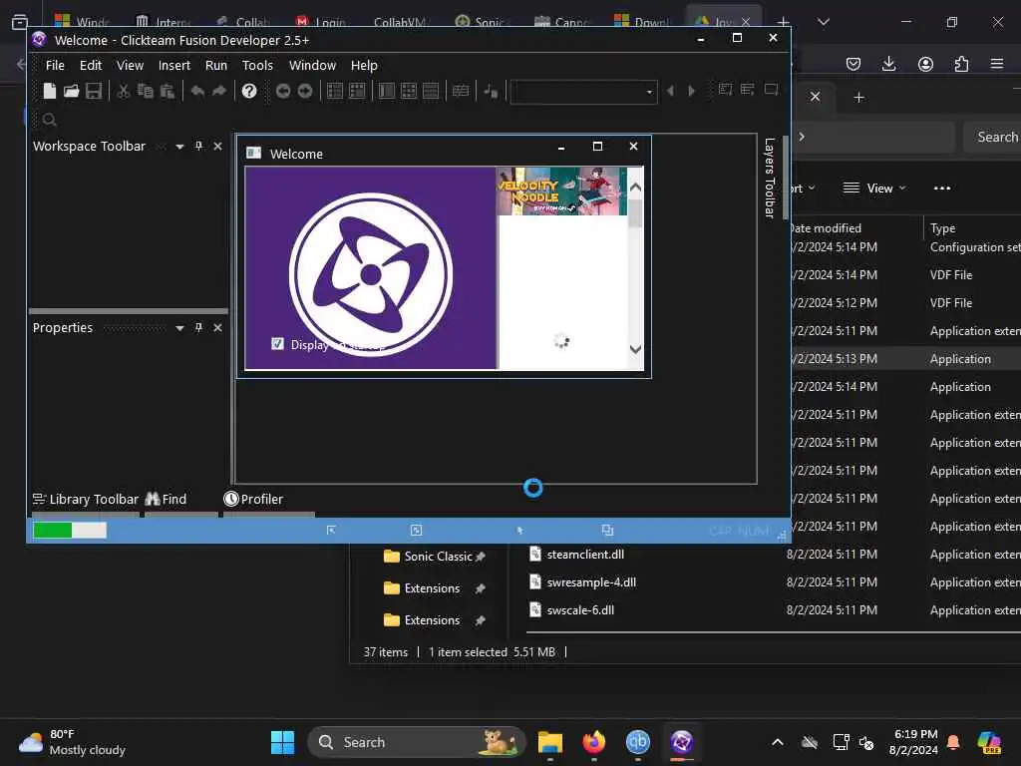
Task: Click scroll down arrow in Welcome window
Action: point(635,349)
